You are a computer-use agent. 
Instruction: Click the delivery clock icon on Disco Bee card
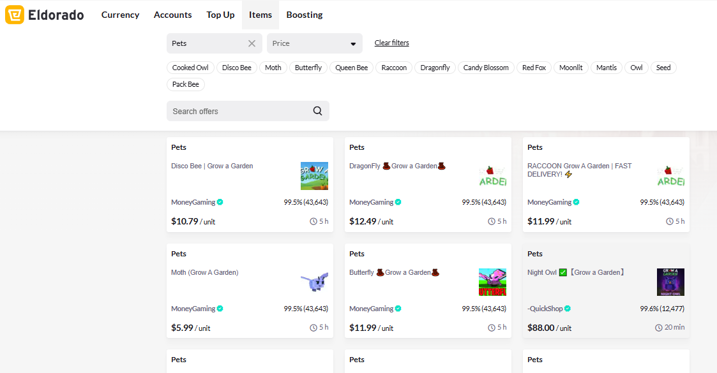(313, 221)
